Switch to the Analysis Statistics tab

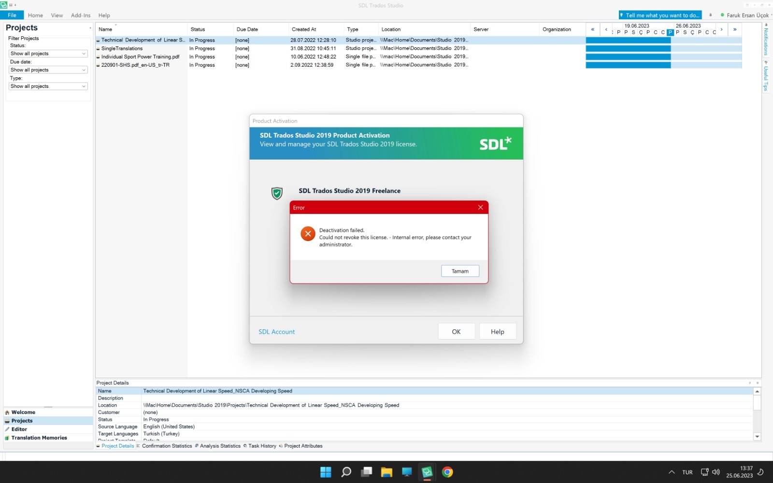tap(218, 446)
